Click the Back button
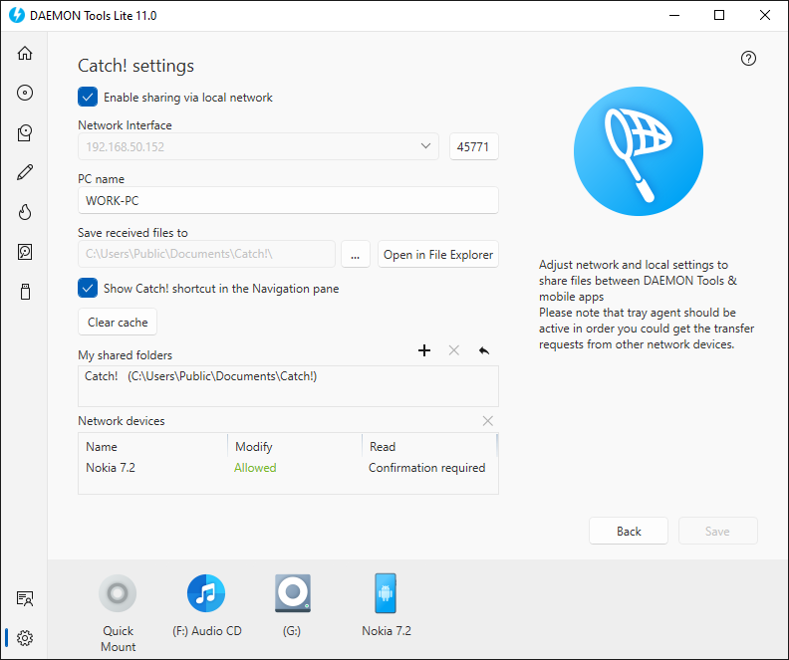789x660 pixels. pos(628,531)
